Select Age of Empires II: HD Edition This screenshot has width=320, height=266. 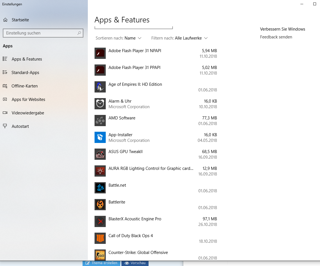(x=135, y=84)
